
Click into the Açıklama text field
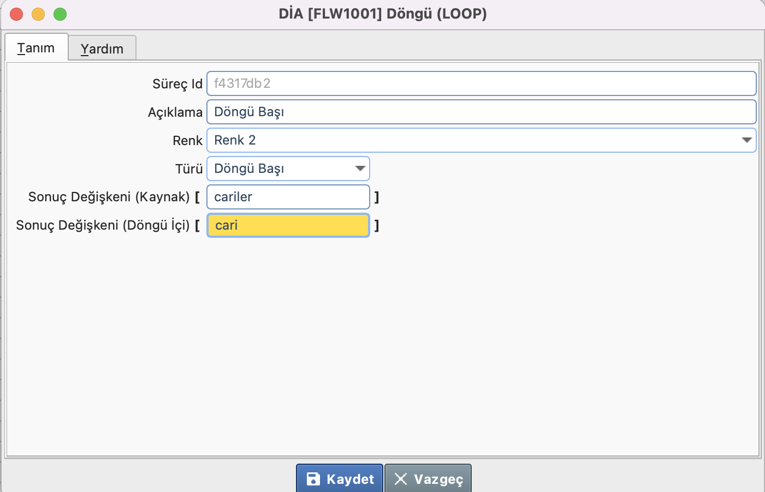(x=481, y=112)
